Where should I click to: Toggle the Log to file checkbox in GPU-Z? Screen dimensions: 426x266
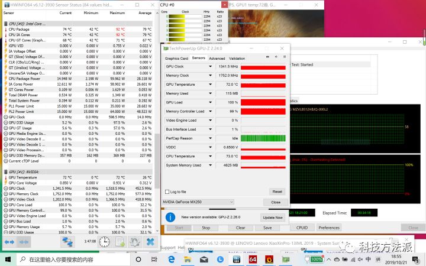click(x=167, y=192)
